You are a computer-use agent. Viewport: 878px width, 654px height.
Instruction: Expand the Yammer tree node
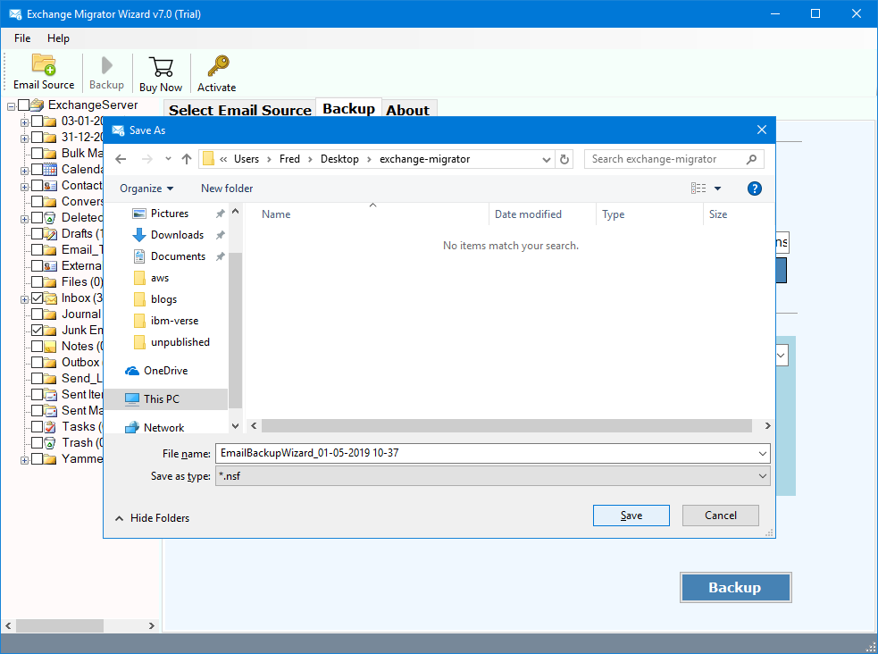[25, 460]
